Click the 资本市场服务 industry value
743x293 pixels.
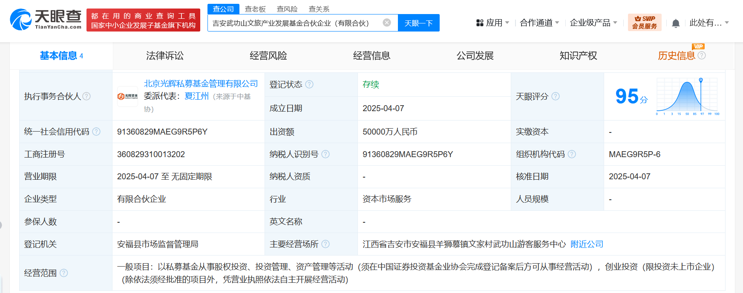point(387,199)
